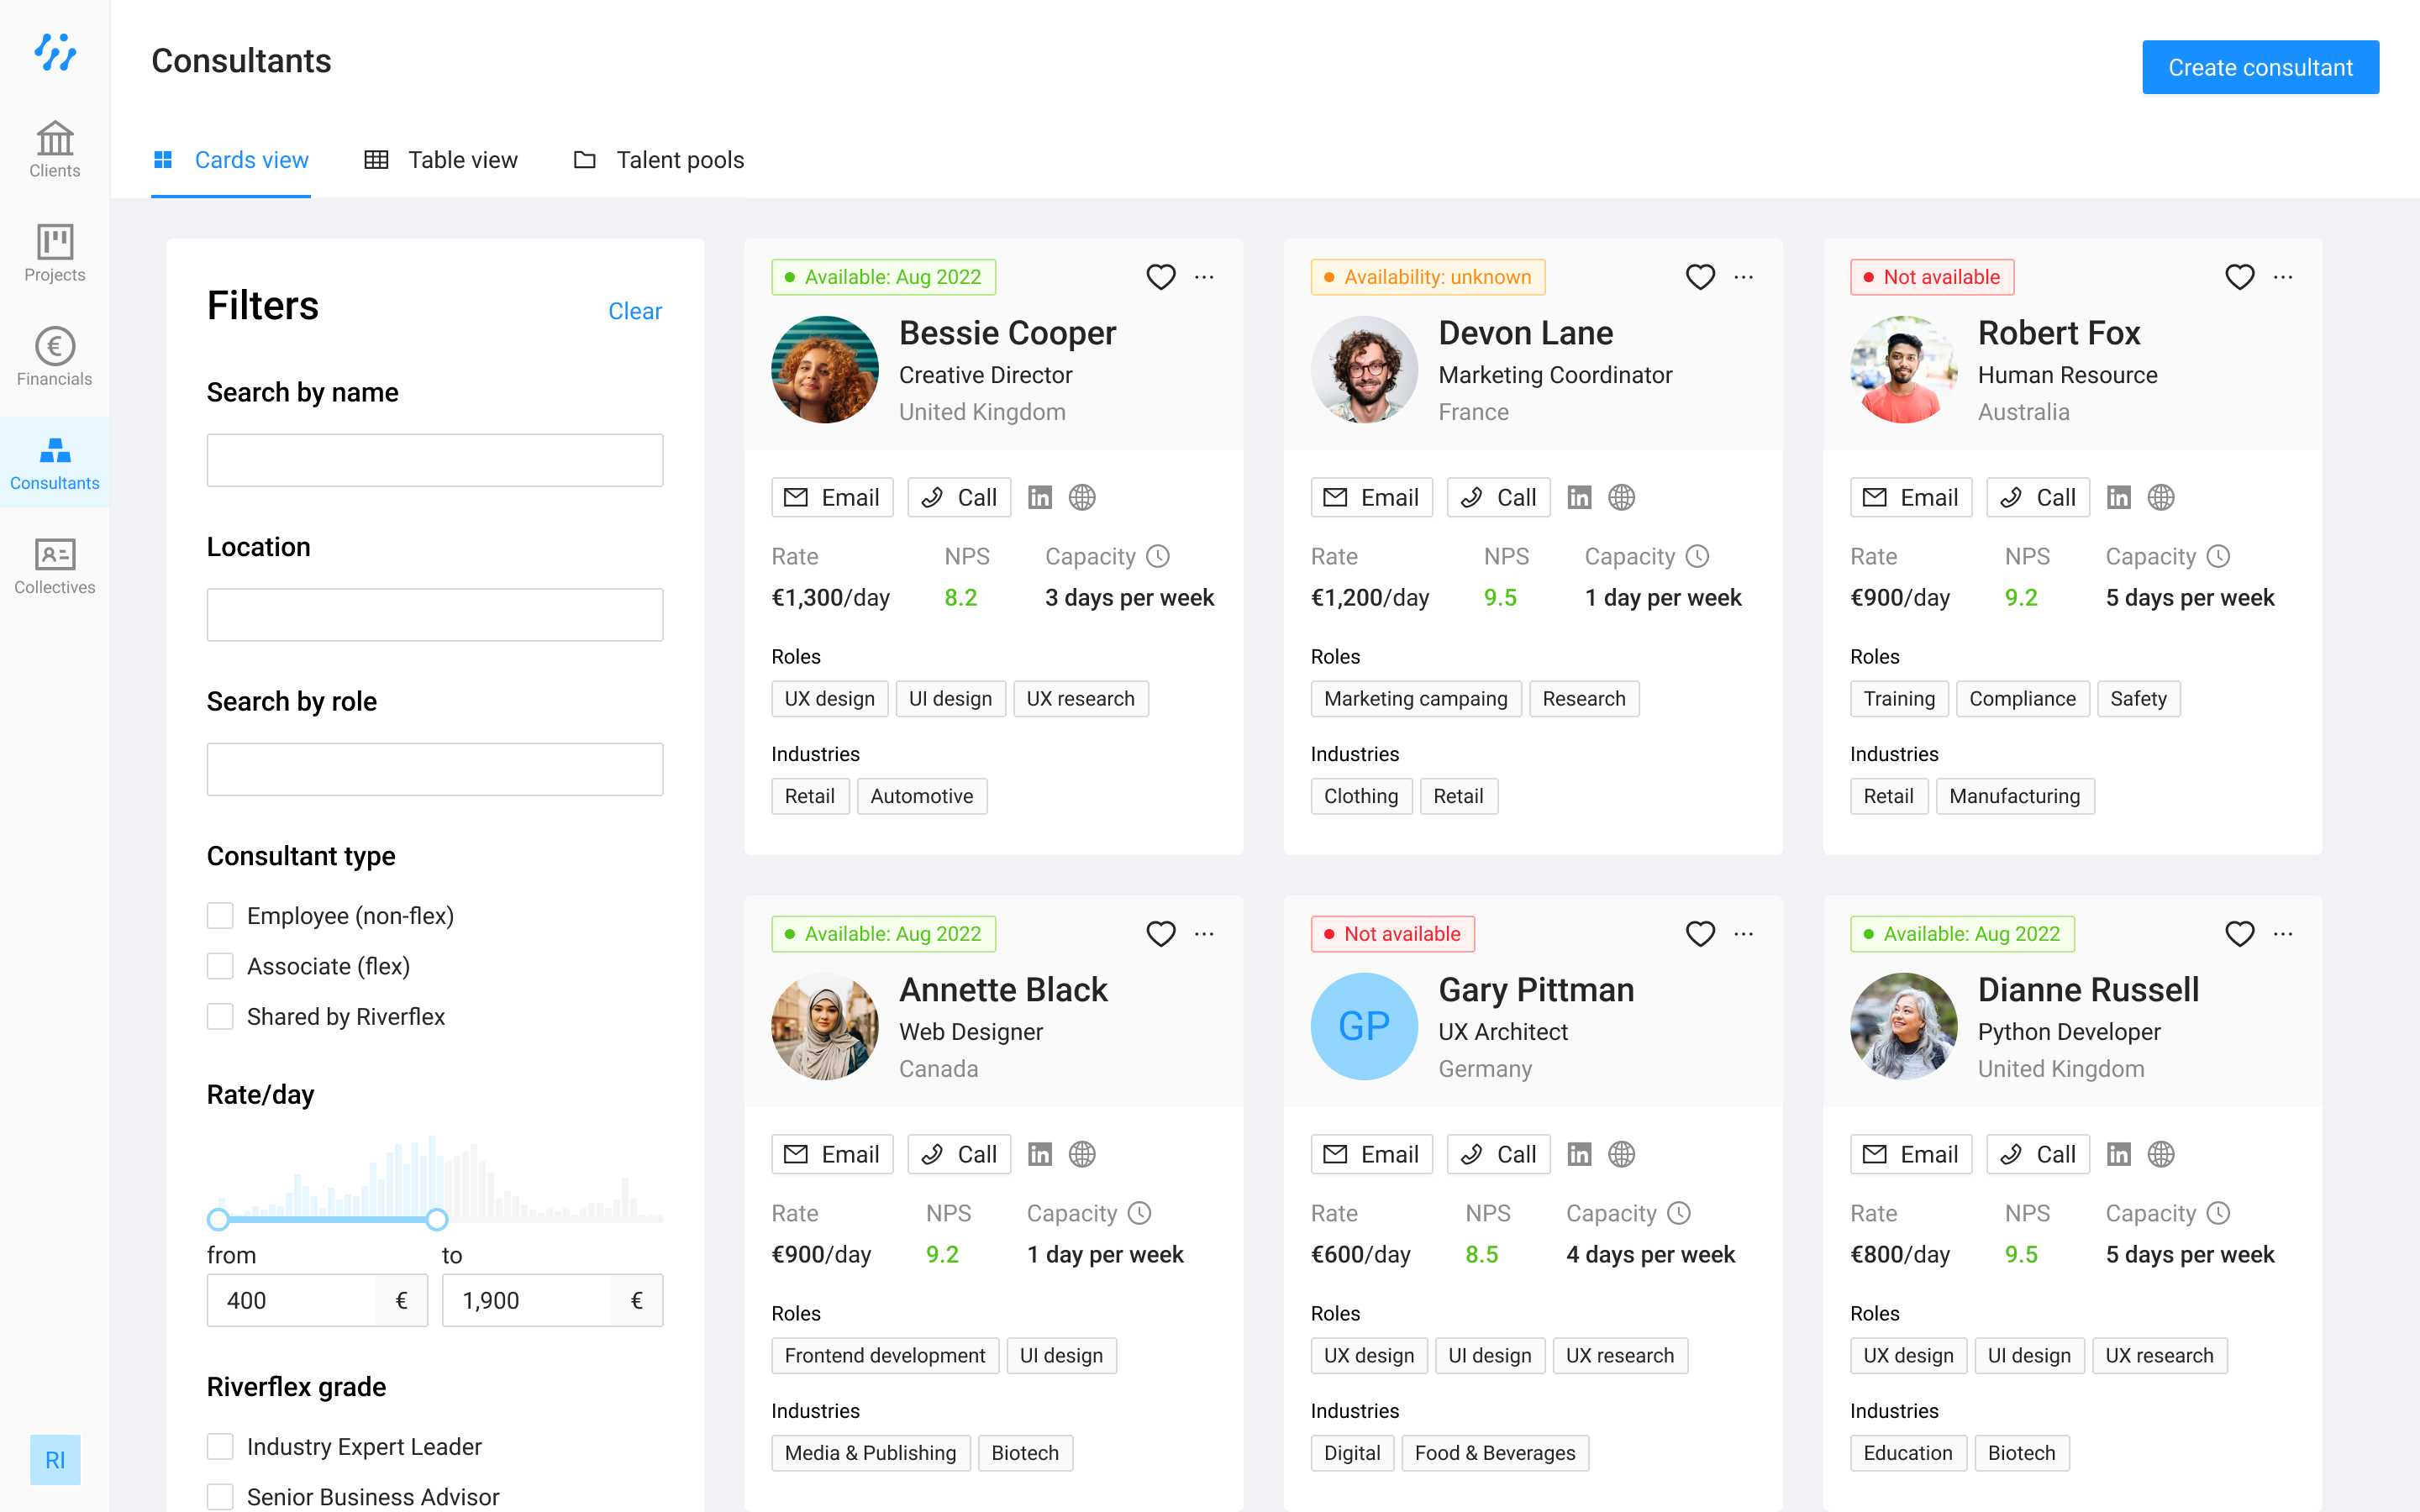Screen dimensions: 2420x1512
Task: Click the right handle of rate slider
Action: pyautogui.click(x=437, y=1219)
